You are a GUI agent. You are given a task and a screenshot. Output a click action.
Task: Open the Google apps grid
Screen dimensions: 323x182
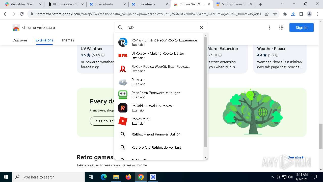[281, 28]
